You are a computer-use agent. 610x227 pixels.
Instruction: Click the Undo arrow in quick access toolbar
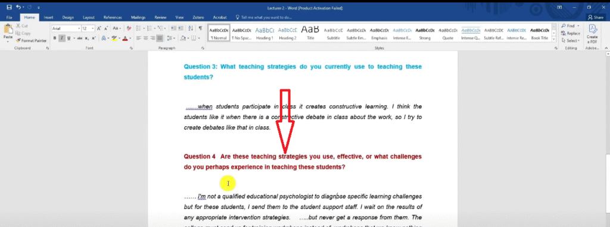pyautogui.click(x=18, y=7)
